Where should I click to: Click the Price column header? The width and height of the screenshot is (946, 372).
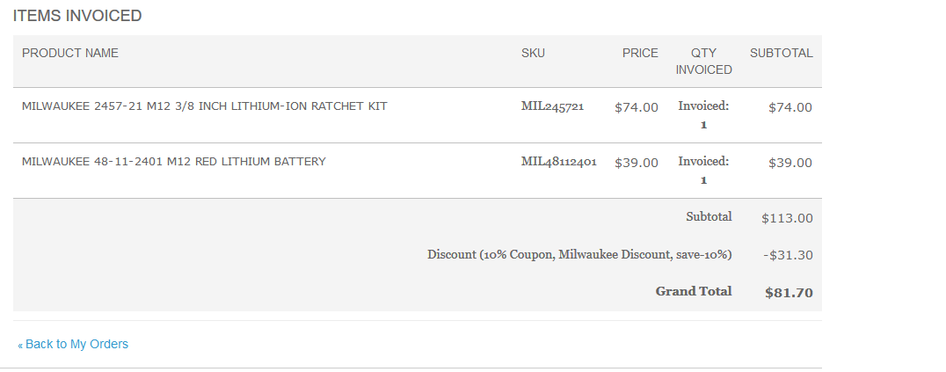(x=640, y=53)
